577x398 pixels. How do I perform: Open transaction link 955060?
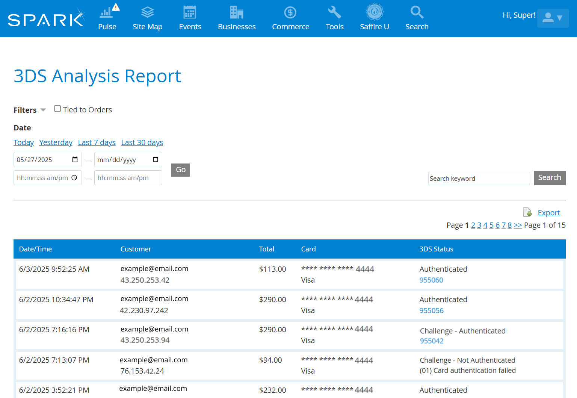tap(431, 280)
